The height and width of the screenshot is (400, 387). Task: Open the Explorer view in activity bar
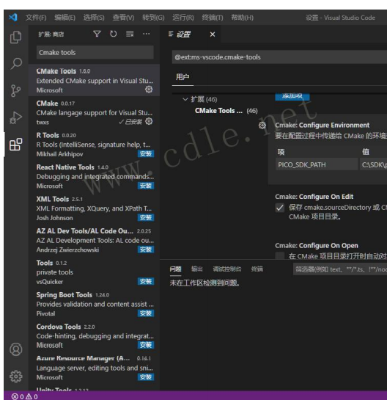click(x=15, y=37)
